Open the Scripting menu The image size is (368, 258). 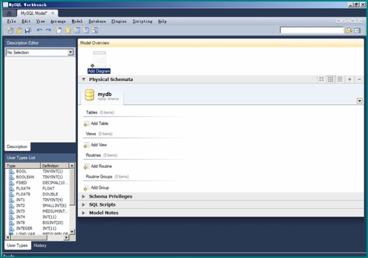(142, 21)
